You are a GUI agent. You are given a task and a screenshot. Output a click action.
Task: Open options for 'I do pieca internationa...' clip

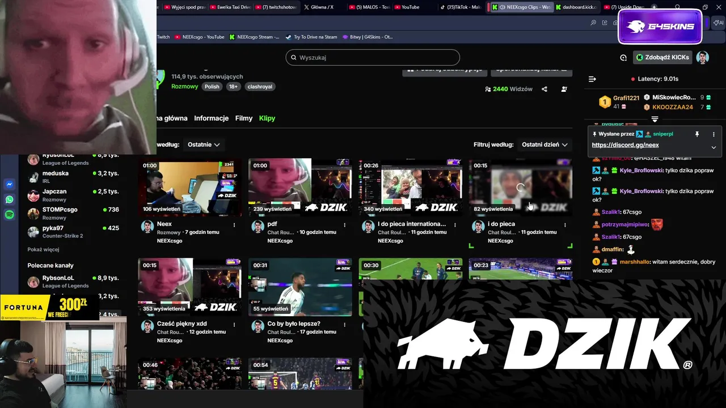[454, 225]
